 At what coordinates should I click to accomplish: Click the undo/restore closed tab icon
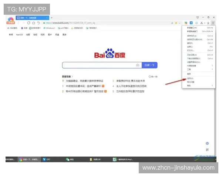pyautogui.click(x=38, y=23)
